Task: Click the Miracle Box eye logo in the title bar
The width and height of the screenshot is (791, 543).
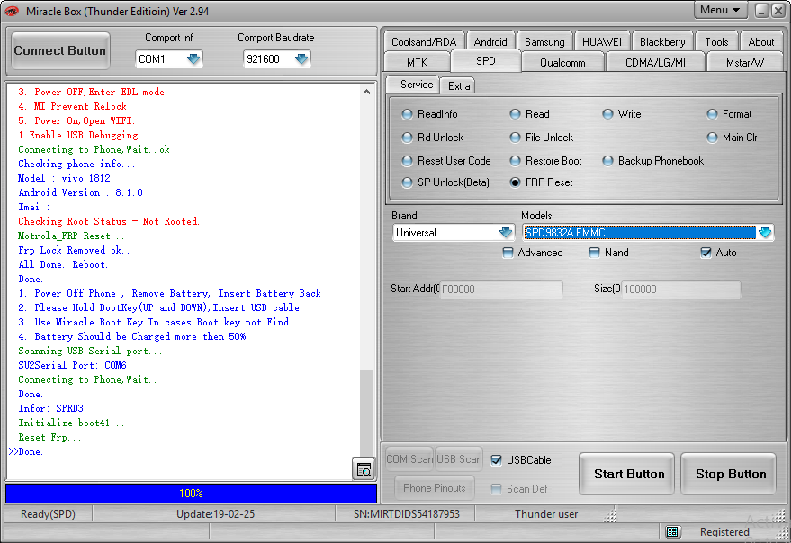Action: (12, 11)
